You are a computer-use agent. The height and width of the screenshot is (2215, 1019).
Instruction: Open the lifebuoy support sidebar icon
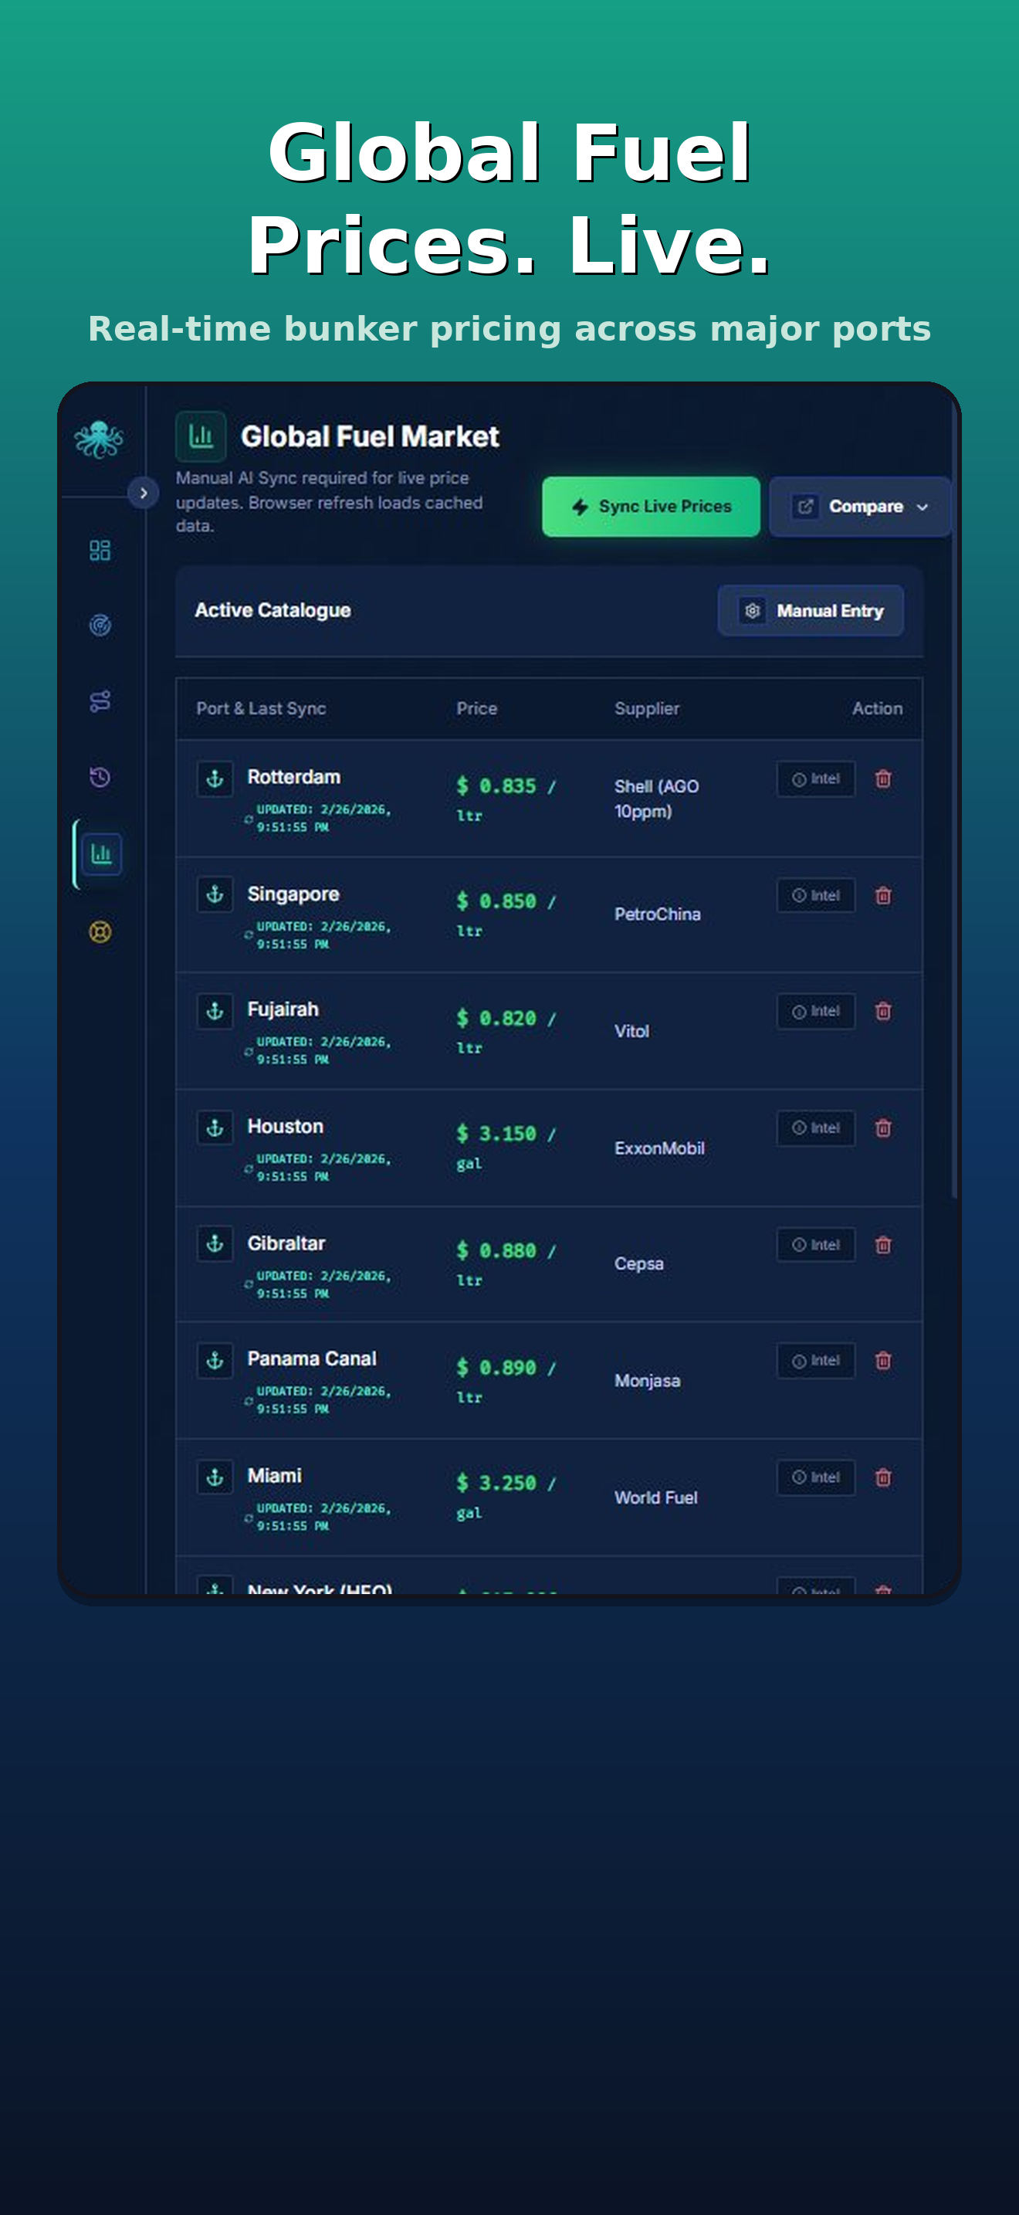pos(100,931)
